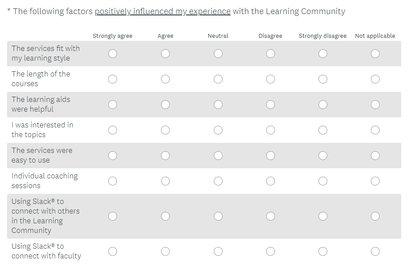Choose Agree for the length of courses
The width and height of the screenshot is (410, 265).
pos(165,79)
